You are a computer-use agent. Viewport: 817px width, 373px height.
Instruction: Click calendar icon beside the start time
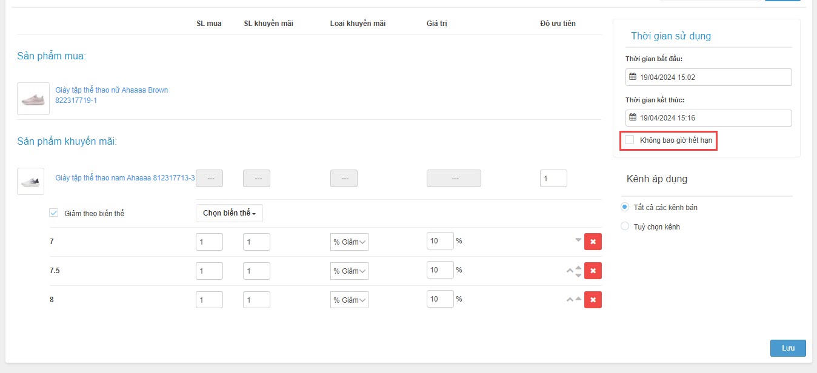point(633,78)
